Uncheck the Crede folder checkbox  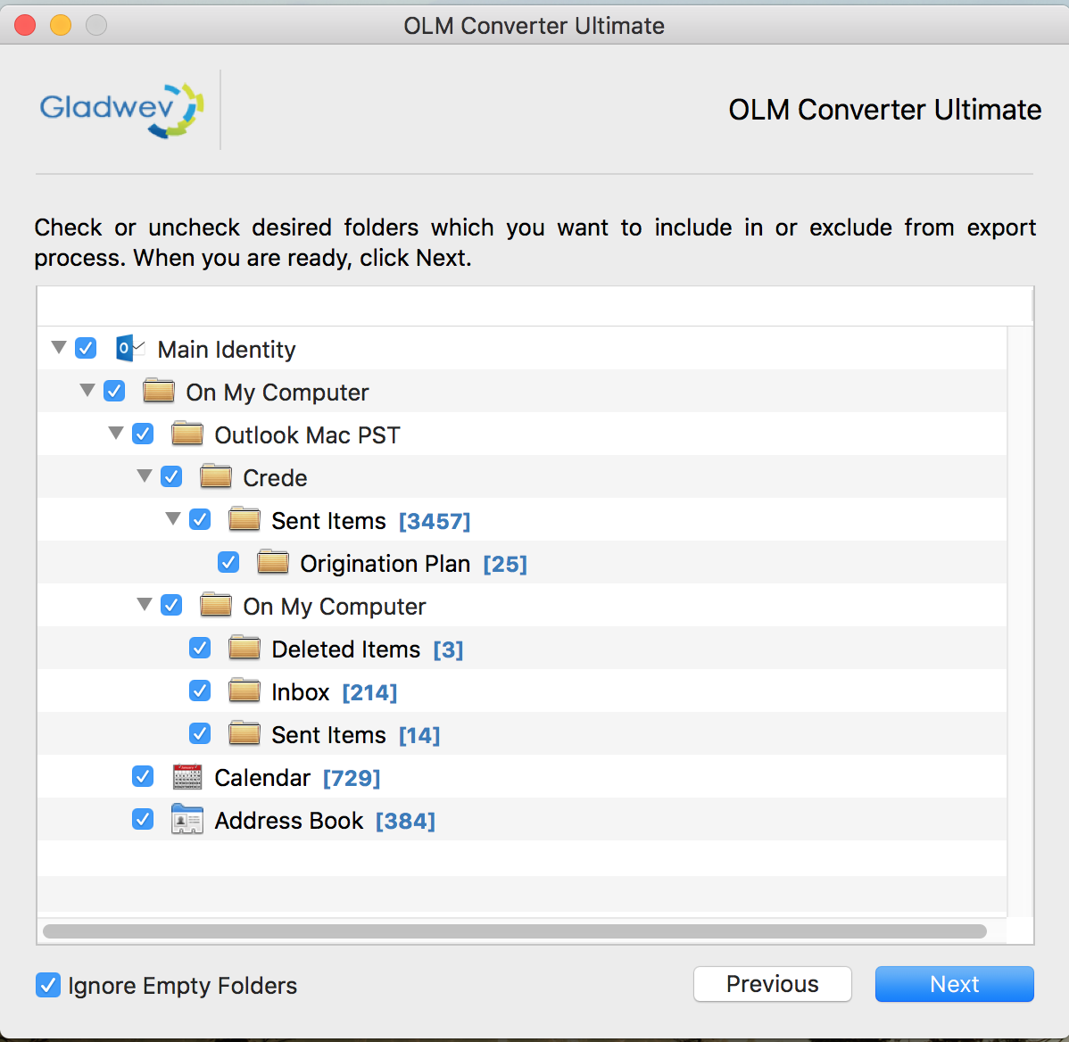[172, 476]
